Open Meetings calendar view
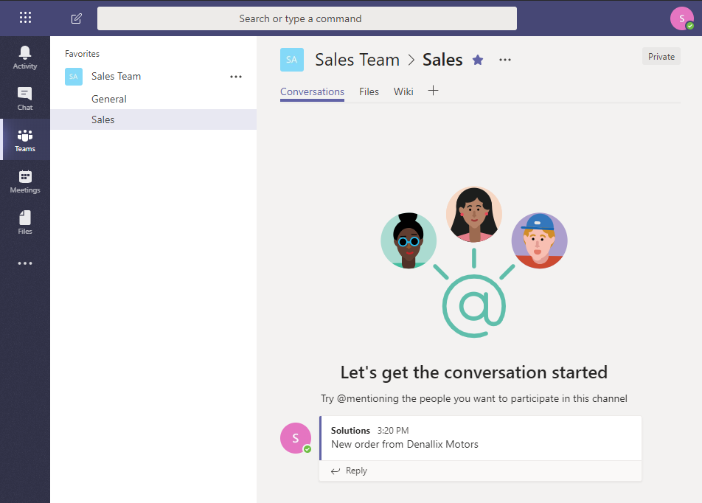This screenshot has height=503, width=702. tap(25, 181)
